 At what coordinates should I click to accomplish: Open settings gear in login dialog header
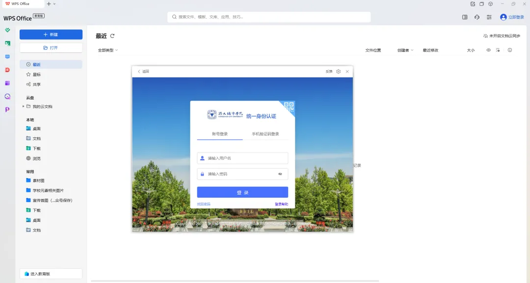338,71
